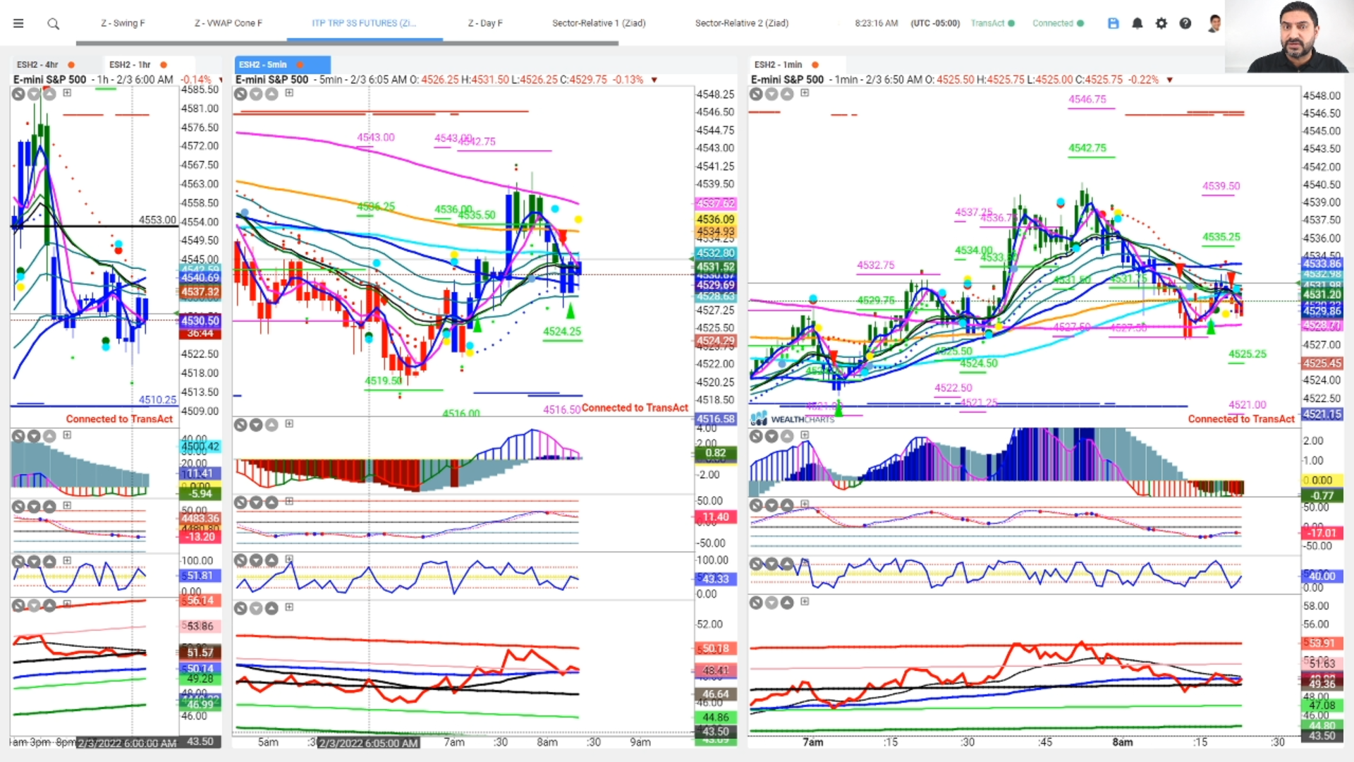Select ITP TRP 3S FUTURES tab
The width and height of the screenshot is (1354, 762).
pyautogui.click(x=364, y=23)
